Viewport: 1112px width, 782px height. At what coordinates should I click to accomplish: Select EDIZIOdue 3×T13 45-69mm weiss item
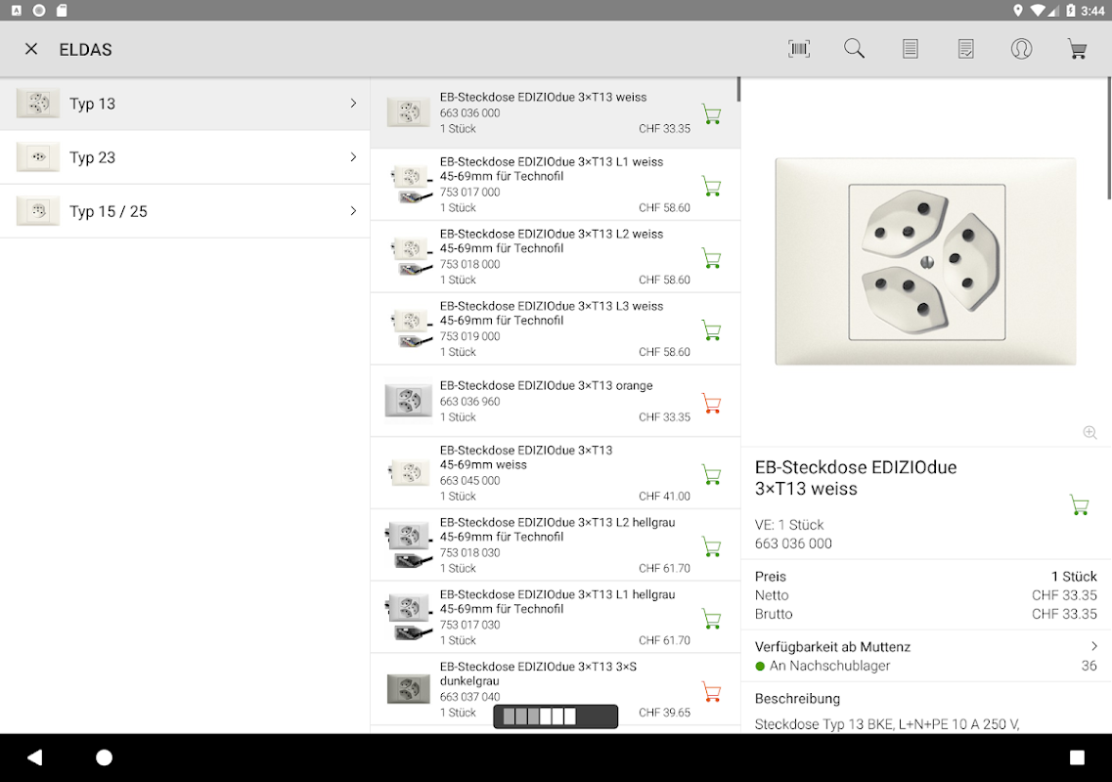(556, 473)
